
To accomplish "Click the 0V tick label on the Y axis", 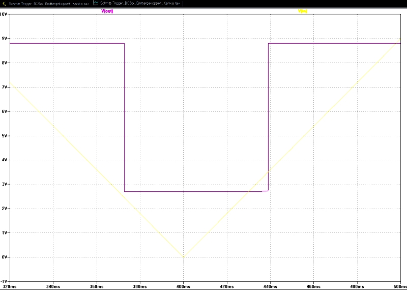I will tap(5, 257).
